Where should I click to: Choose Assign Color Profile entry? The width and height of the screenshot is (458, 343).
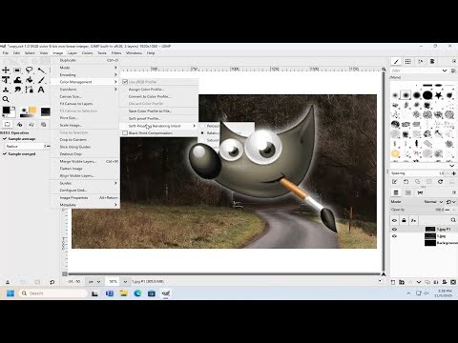[158, 90]
